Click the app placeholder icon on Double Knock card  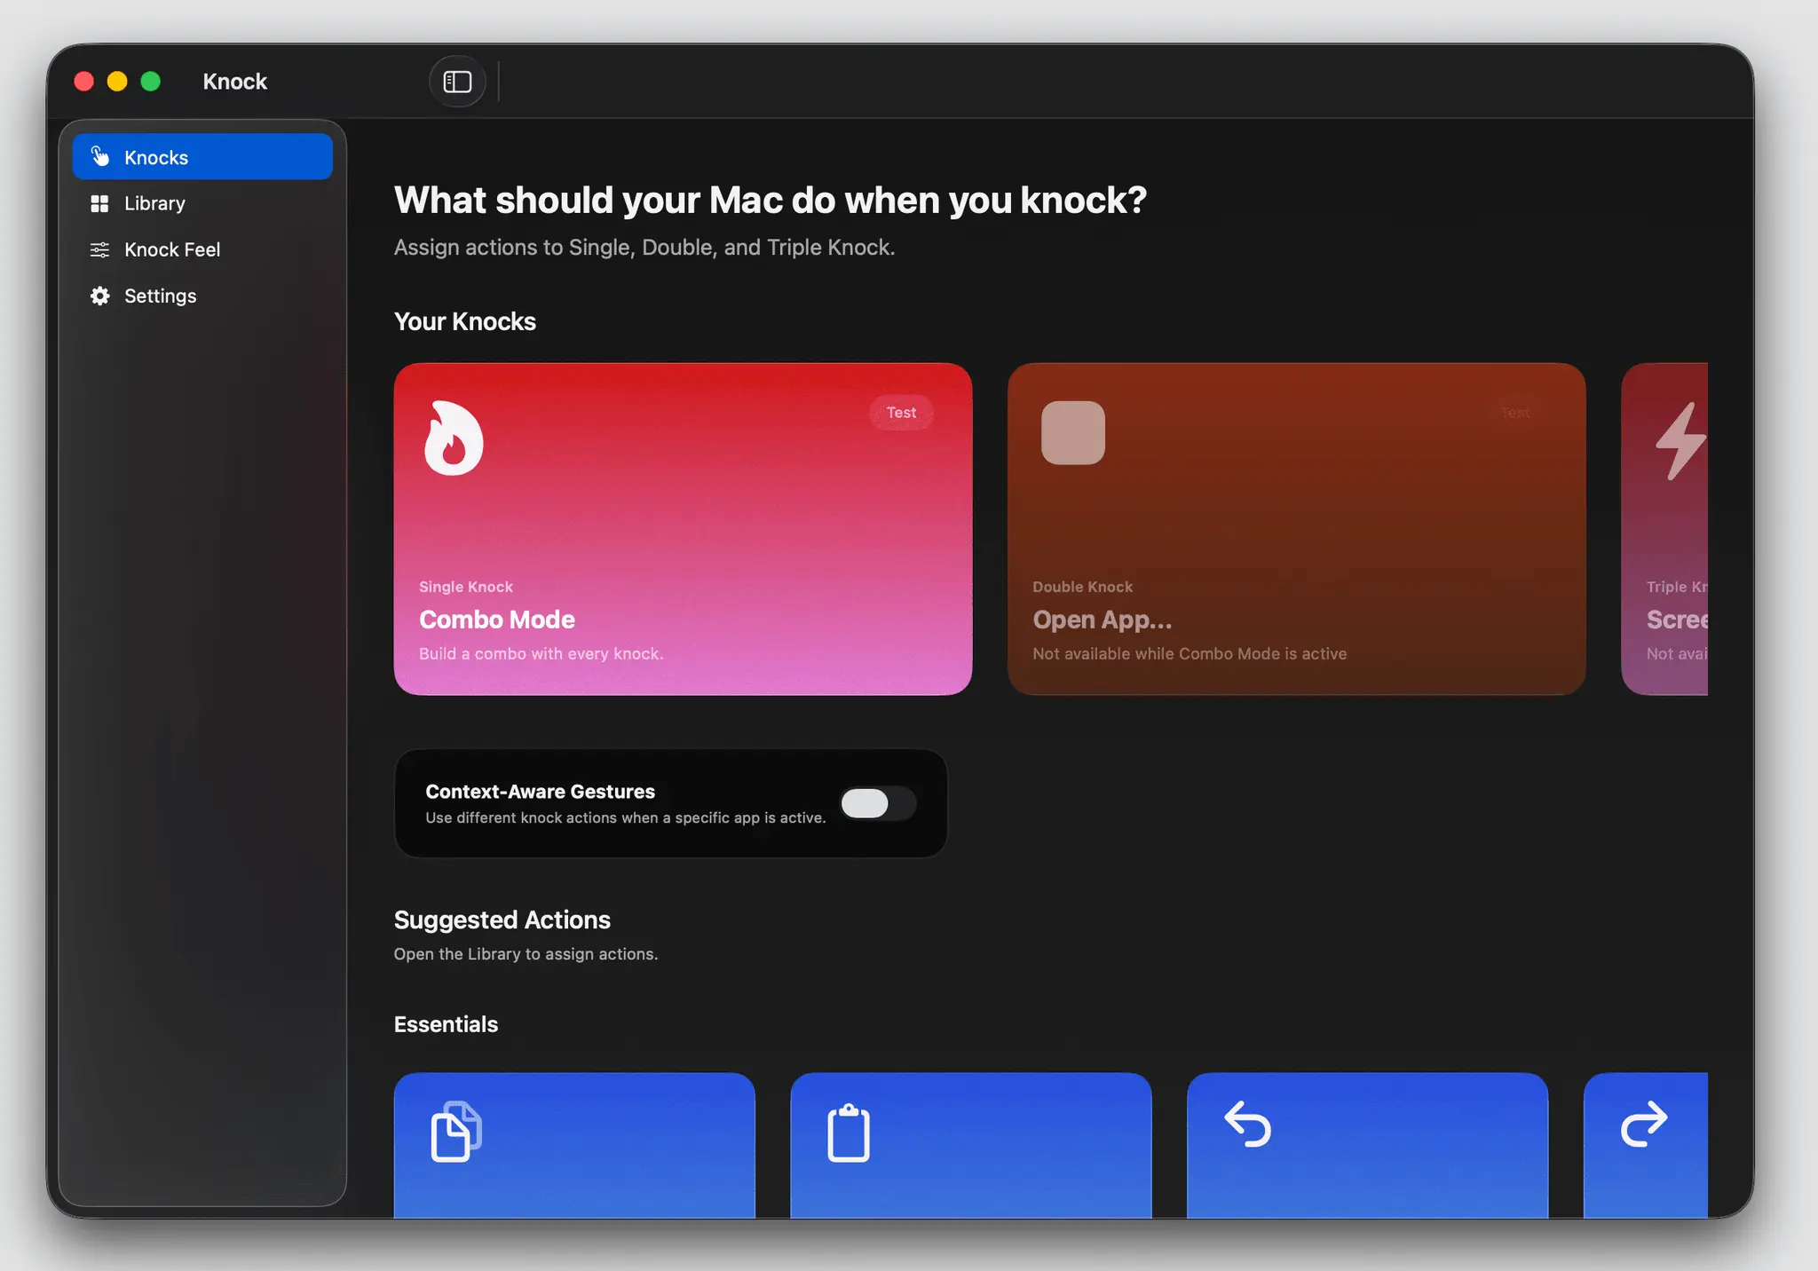click(1073, 433)
